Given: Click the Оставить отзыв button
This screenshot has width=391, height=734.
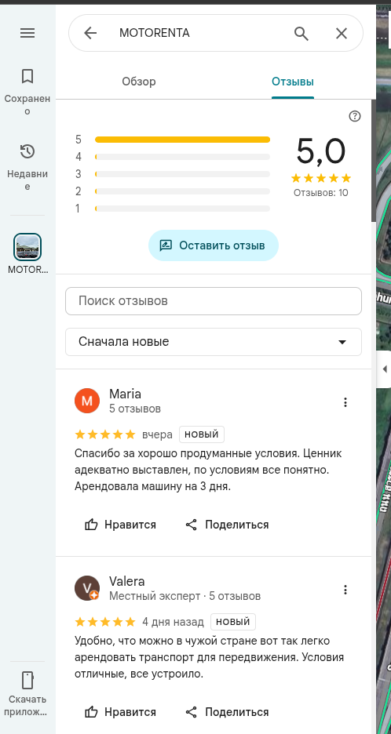Looking at the screenshot, I should coord(214,245).
